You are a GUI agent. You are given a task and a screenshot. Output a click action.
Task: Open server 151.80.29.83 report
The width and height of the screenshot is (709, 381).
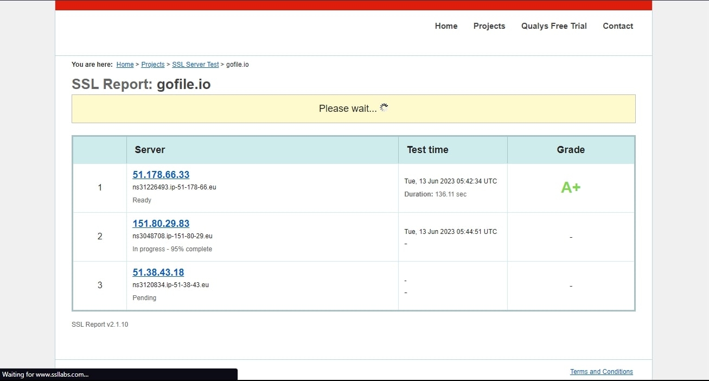point(161,224)
